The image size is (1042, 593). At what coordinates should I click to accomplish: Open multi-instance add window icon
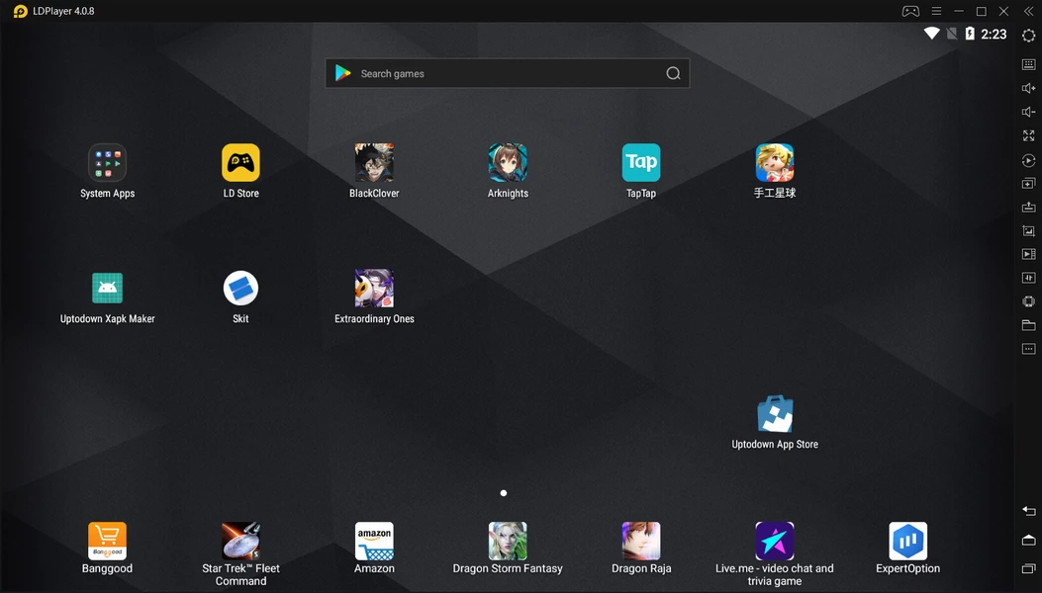tap(1029, 183)
